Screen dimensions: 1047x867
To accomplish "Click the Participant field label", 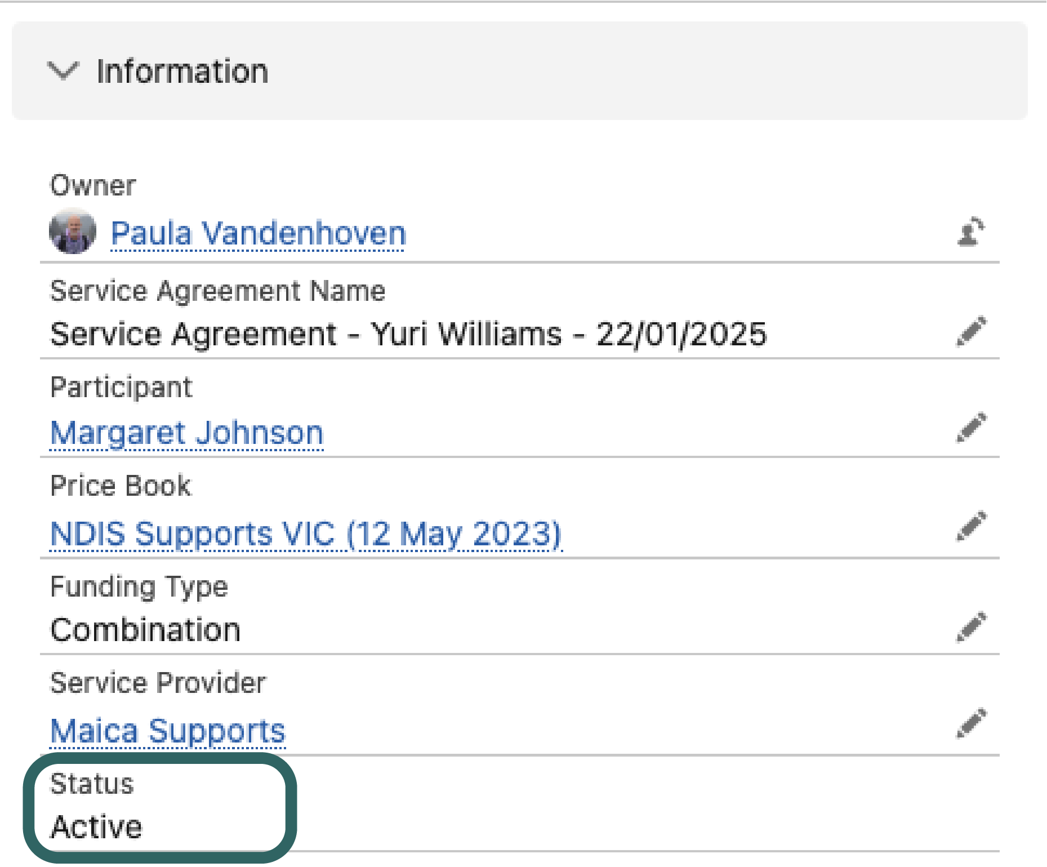I will (121, 387).
